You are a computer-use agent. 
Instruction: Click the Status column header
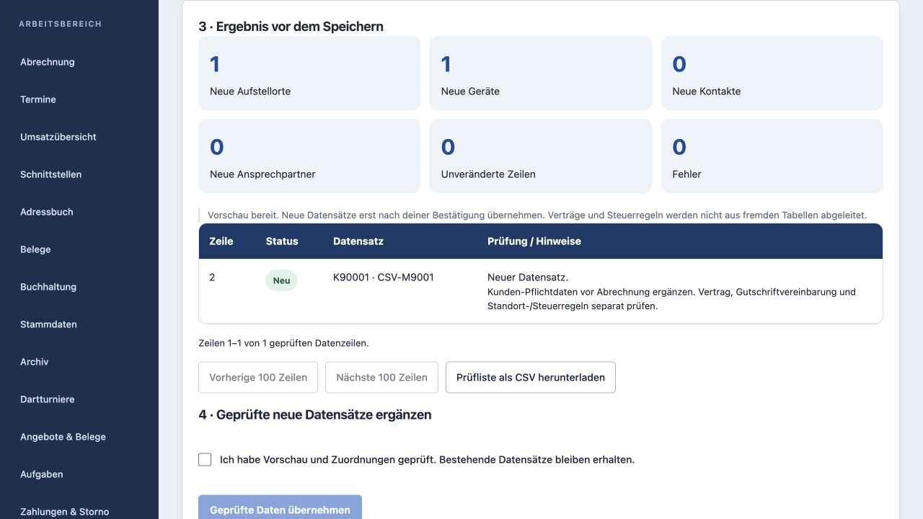tap(282, 241)
